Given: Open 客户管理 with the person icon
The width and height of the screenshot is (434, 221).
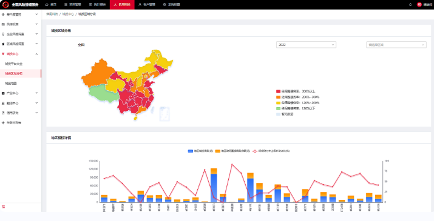Looking at the screenshot, I should tap(147, 5).
